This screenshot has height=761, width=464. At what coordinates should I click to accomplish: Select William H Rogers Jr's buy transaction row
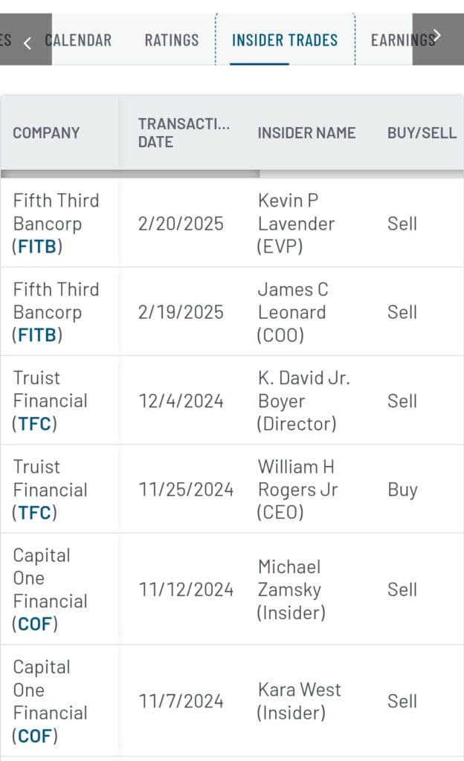(x=232, y=490)
